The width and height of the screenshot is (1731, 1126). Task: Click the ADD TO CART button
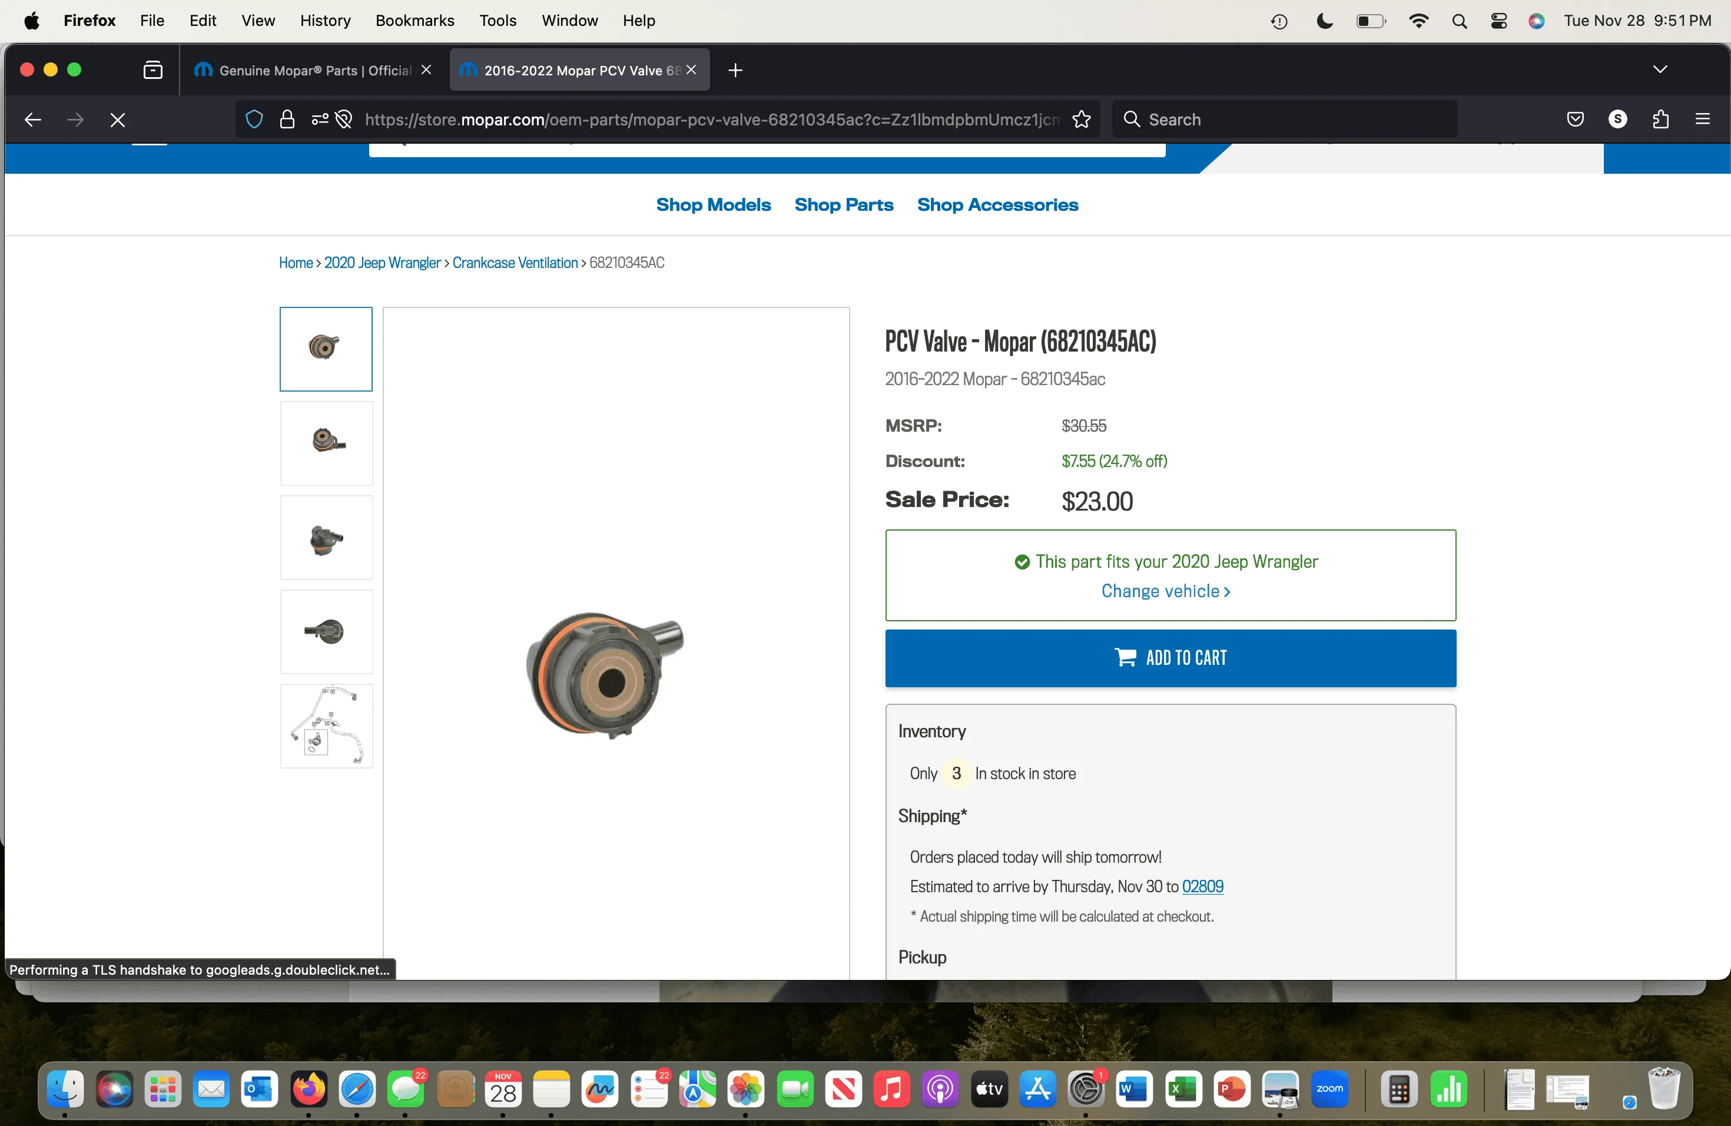1170,658
